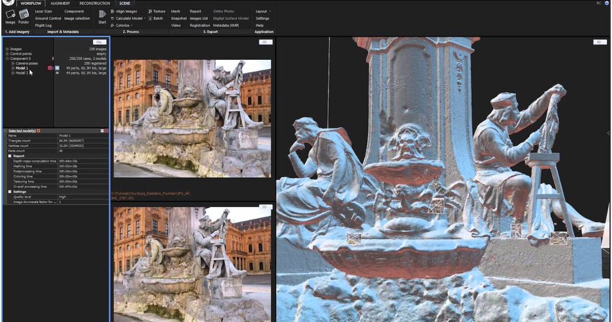The width and height of the screenshot is (612, 322).
Task: Open the Calculate Model dropdown arrow
Action: [145, 18]
